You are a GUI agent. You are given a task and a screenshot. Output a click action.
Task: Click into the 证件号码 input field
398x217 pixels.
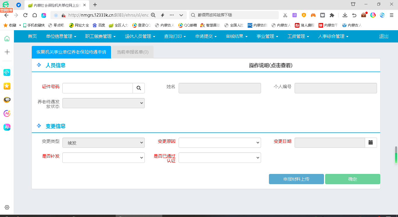[x=98, y=88]
